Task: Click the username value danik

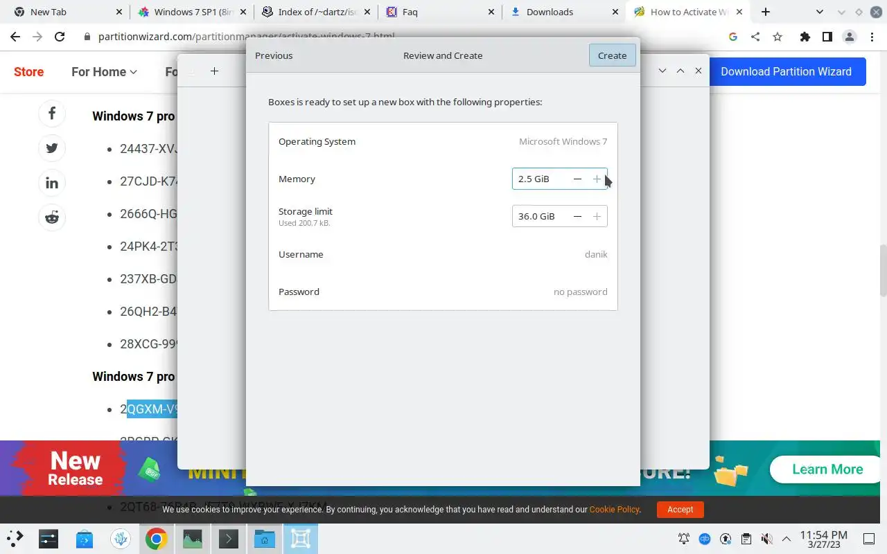Action: tap(596, 254)
